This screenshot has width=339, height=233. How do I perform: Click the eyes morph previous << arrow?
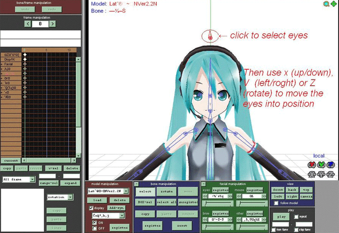[x=205, y=196]
